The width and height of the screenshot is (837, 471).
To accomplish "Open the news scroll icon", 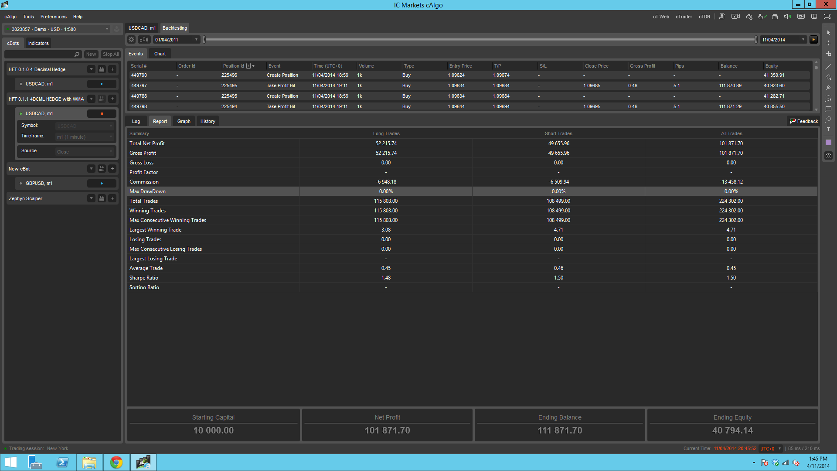I will (722, 17).
